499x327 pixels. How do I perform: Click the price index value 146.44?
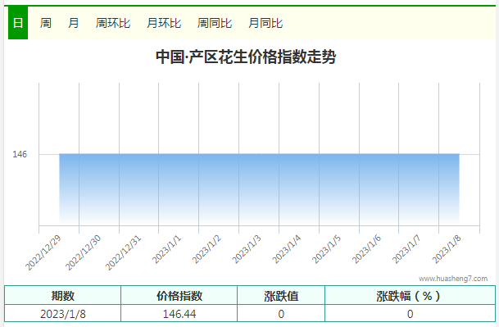coord(179,314)
